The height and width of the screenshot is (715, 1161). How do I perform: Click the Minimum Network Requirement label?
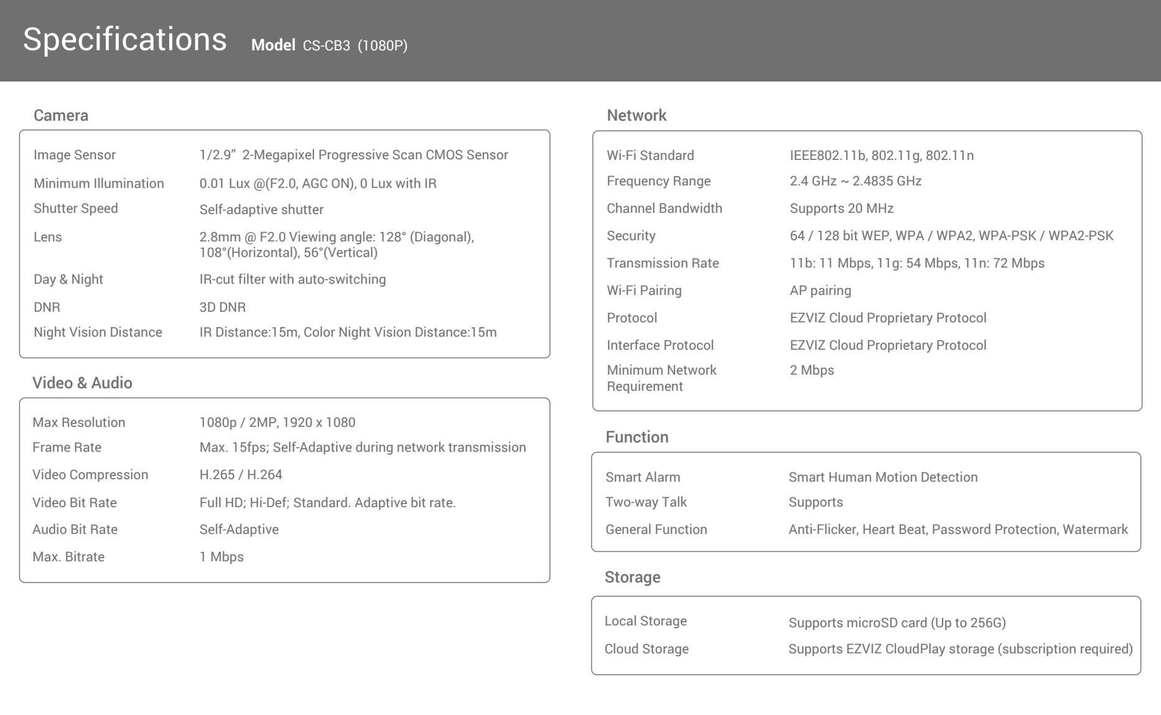(x=661, y=378)
